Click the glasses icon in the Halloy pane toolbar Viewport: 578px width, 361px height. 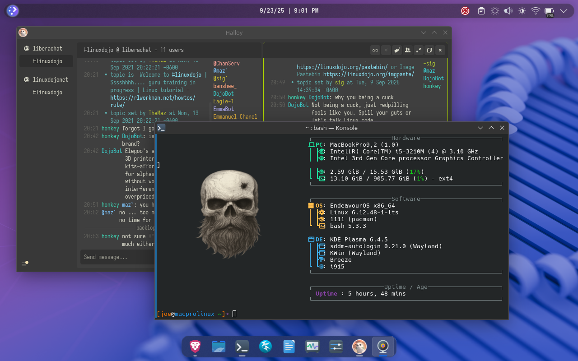coord(375,50)
